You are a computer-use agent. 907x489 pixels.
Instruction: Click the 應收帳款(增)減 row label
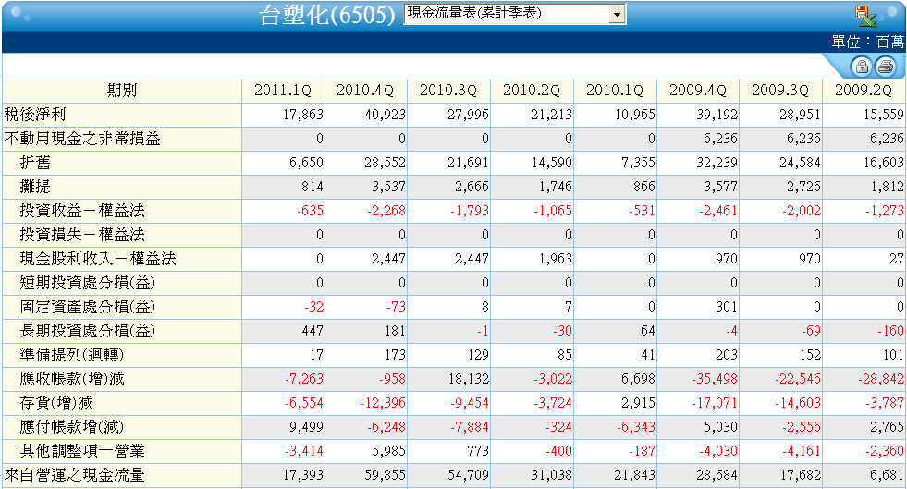pyautogui.click(x=72, y=379)
